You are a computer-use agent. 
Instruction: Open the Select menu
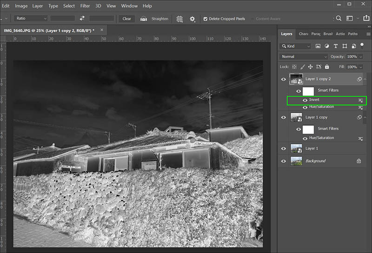[69, 6]
